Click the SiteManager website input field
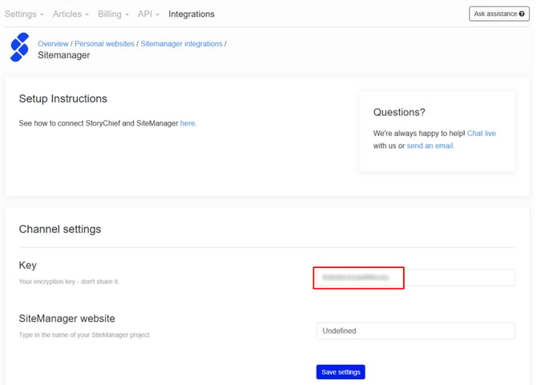 pos(415,331)
